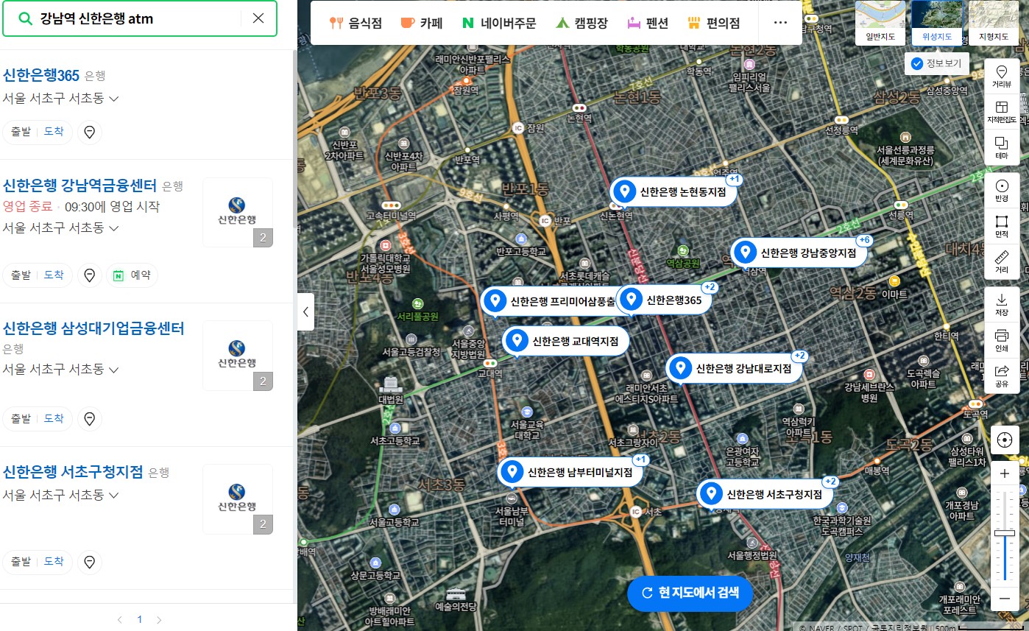Viewport: 1029px width, 631px height.
Task: Click 현 지도에서 검색 search-this-map button
Action: [690, 593]
